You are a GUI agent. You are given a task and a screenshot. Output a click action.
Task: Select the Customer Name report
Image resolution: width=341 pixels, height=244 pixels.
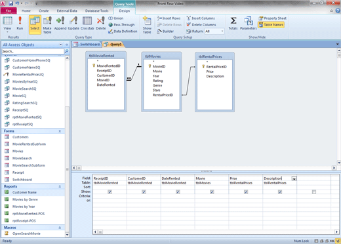(24, 192)
